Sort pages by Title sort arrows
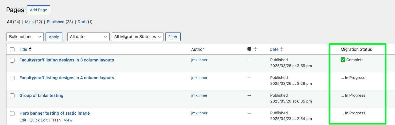This screenshot has height=125, width=395. (30, 49)
